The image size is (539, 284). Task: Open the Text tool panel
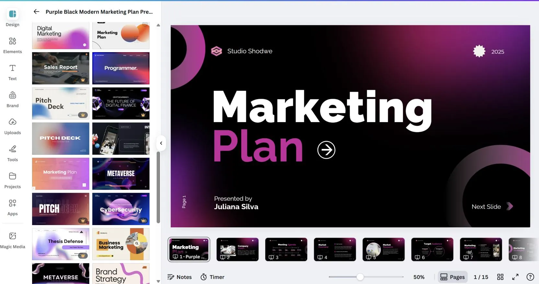point(12,72)
